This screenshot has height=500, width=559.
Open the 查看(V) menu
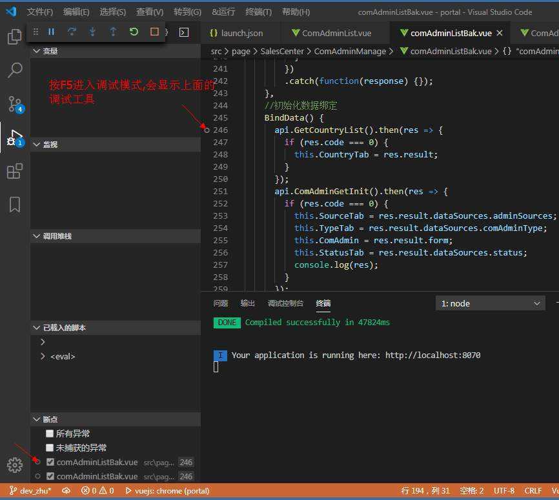[150, 12]
